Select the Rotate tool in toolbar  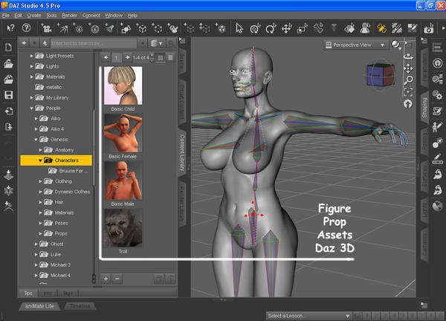[271, 28]
